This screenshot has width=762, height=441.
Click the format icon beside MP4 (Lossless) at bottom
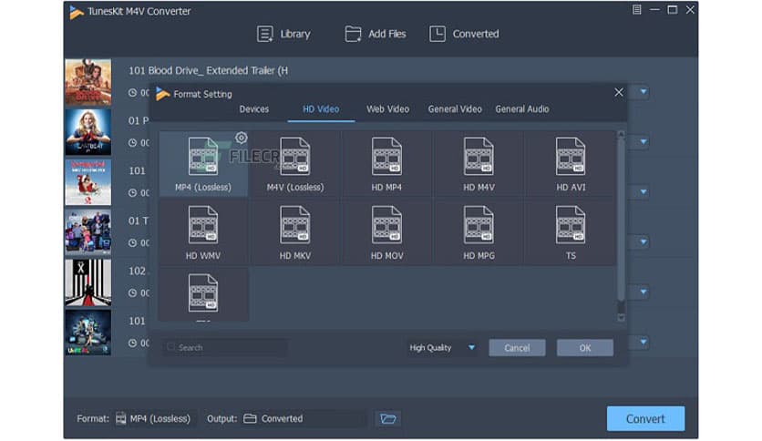120,418
